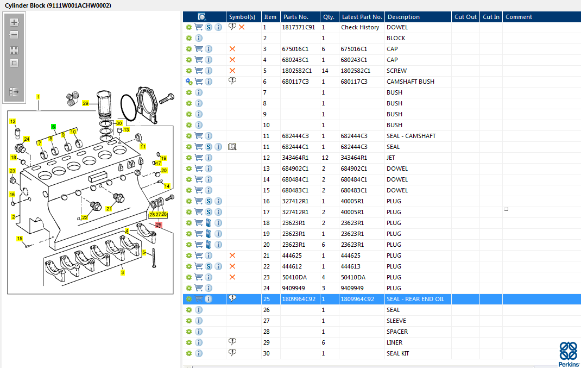Zoom out the diagram with minus icon
The width and height of the screenshot is (581, 368).
coord(14,35)
